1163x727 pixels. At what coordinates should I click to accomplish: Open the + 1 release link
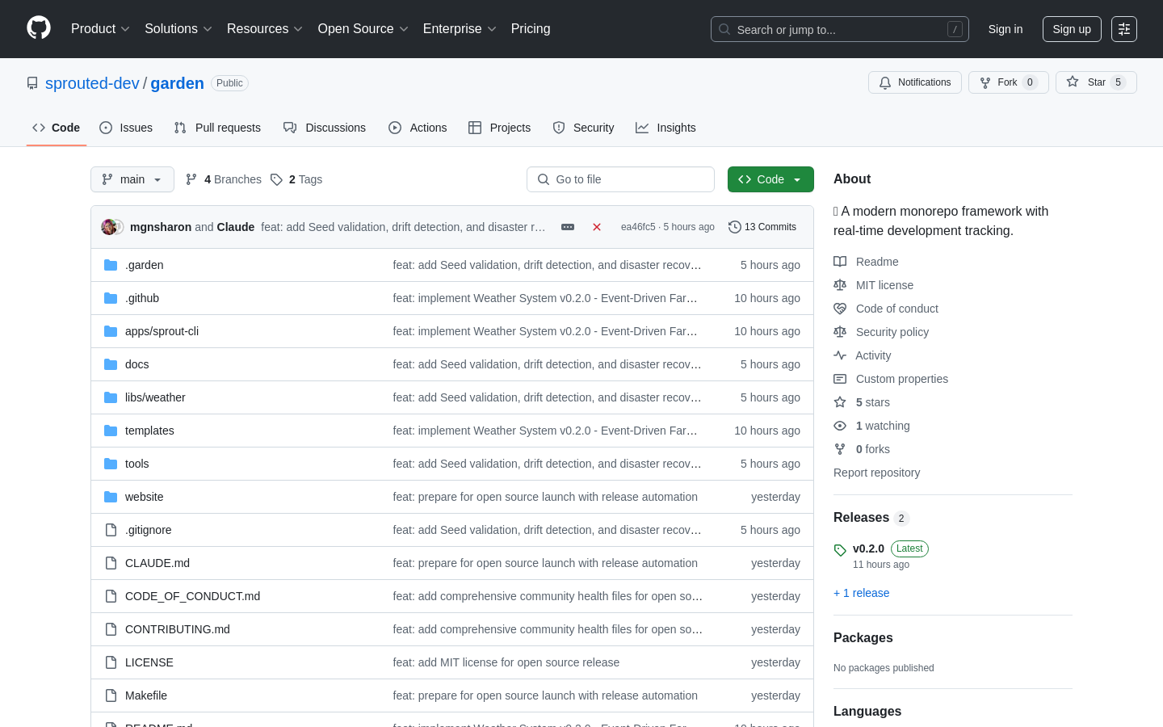click(x=861, y=593)
